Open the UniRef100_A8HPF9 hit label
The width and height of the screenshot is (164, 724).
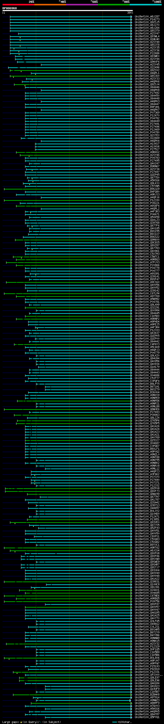(147, 703)
